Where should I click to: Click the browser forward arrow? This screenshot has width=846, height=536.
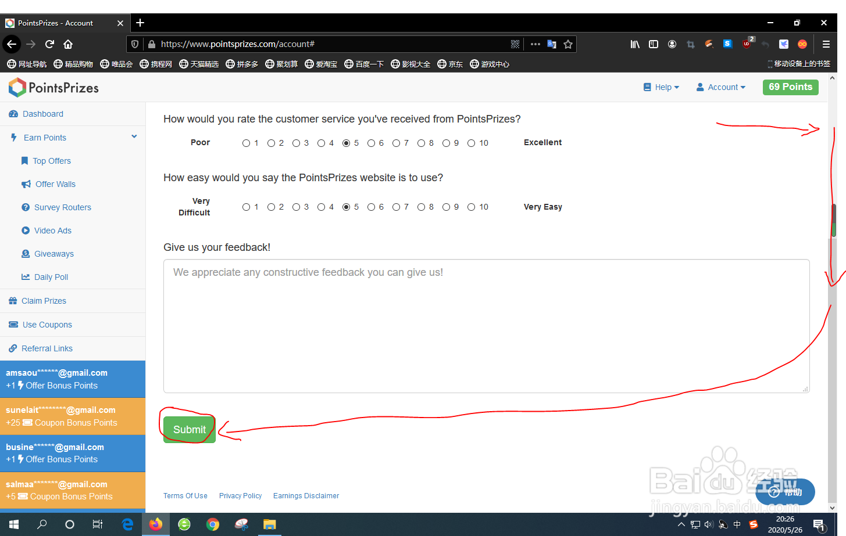point(31,44)
